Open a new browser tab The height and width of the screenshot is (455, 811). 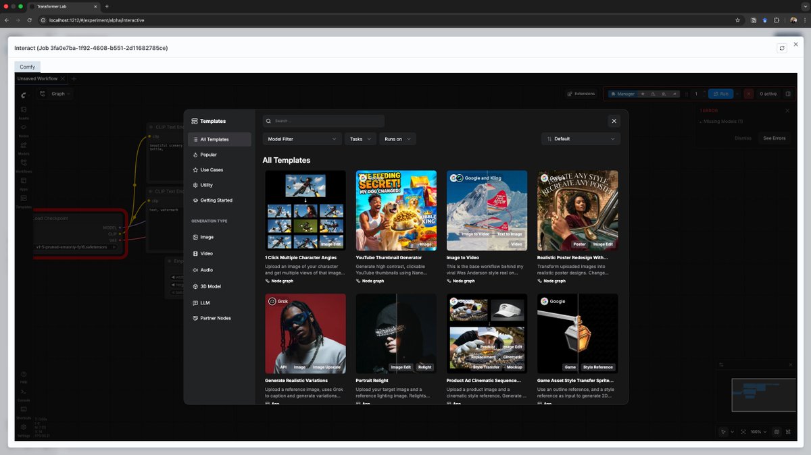107,6
